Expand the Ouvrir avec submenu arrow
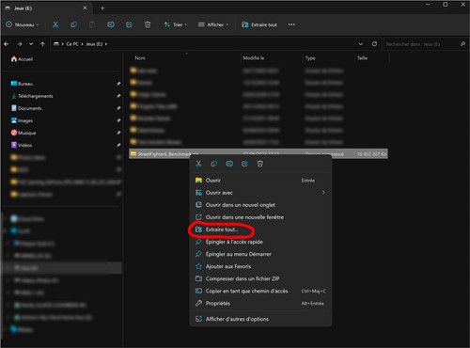 (x=323, y=193)
